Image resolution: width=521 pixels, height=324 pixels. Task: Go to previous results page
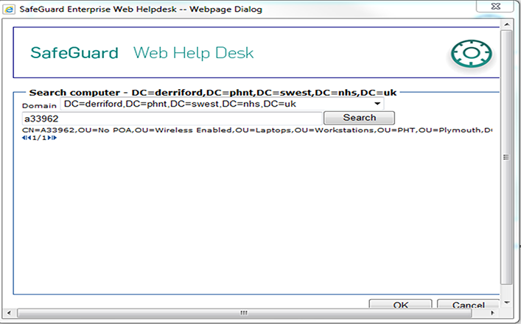pos(29,138)
